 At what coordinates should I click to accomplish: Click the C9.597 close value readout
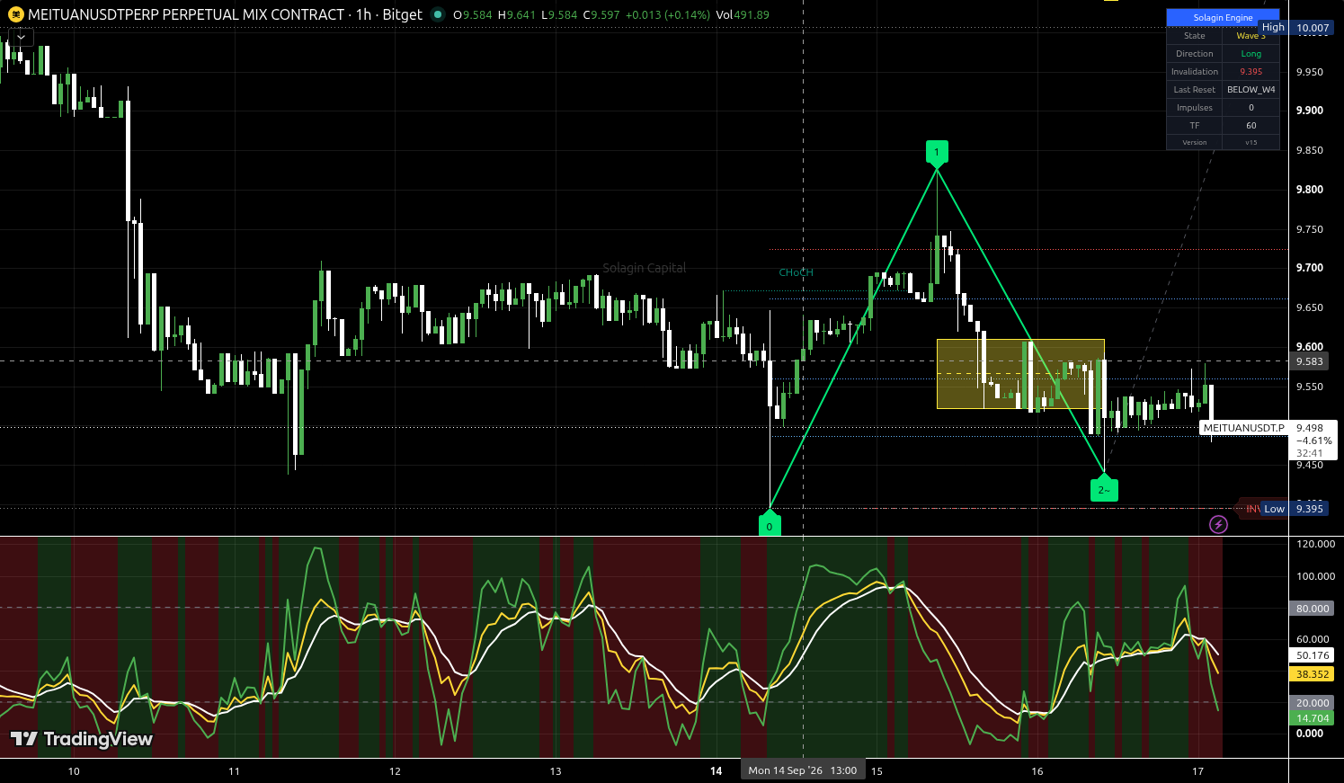click(x=601, y=14)
